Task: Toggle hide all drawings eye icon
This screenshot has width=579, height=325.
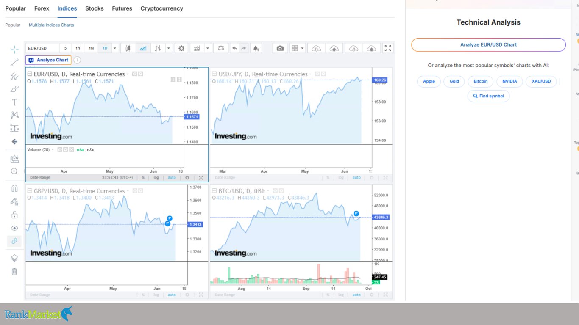Action: click(x=14, y=228)
